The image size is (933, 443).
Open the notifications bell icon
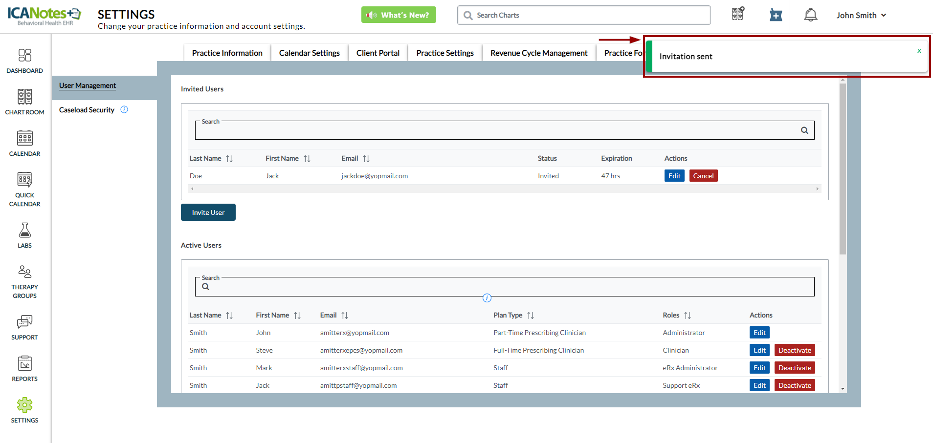pos(810,15)
